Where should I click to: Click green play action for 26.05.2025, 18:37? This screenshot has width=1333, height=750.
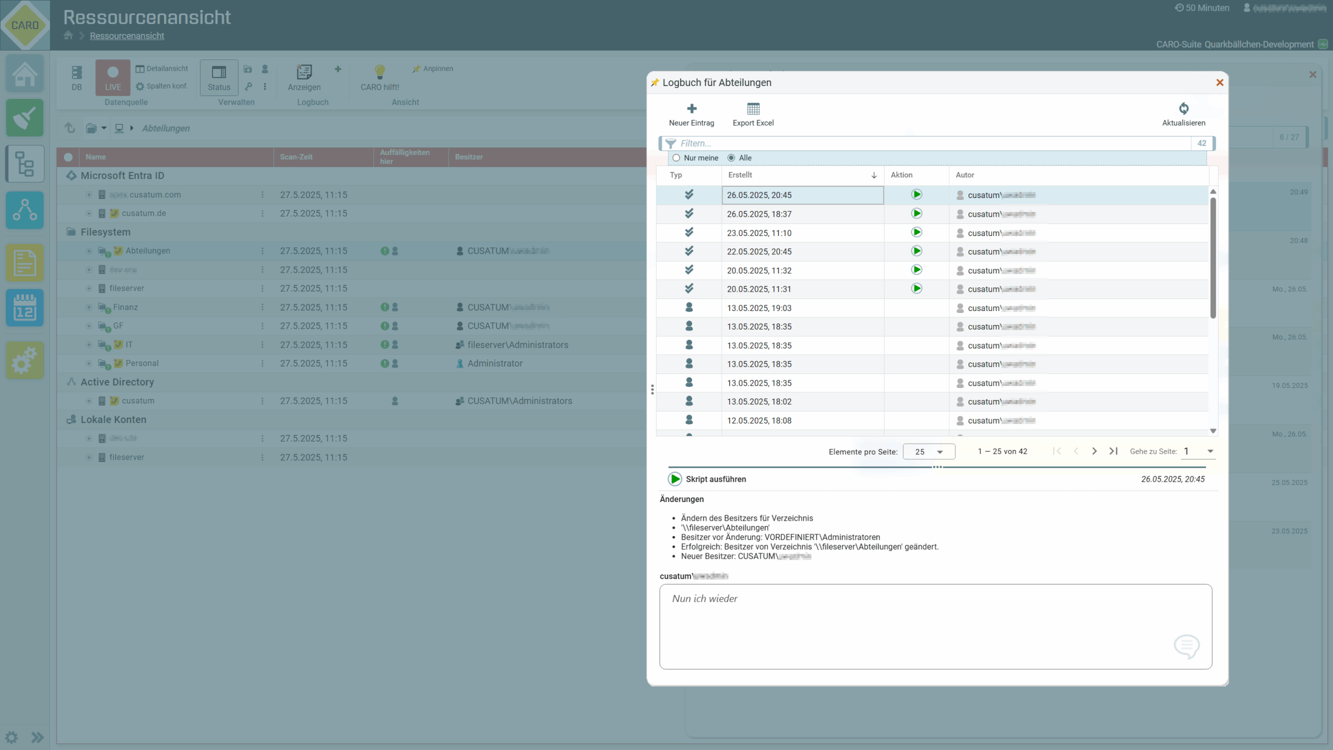click(916, 214)
